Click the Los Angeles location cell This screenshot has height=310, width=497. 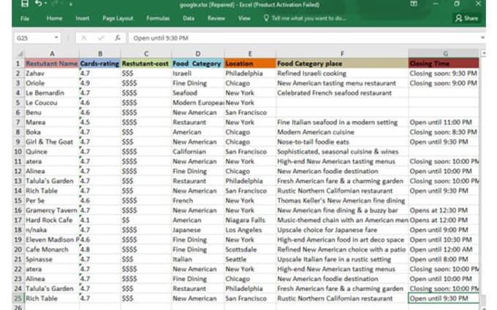(250, 230)
